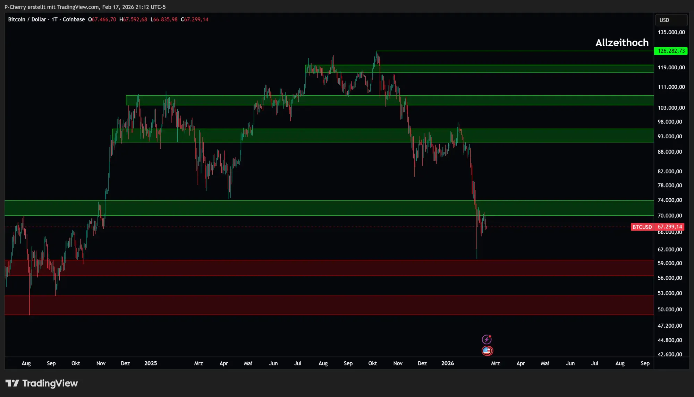The image size is (694, 397).
Task: Open the USD currency dropdown
Action: (670, 20)
